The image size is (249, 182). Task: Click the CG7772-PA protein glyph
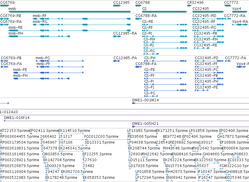tap(228, 61)
